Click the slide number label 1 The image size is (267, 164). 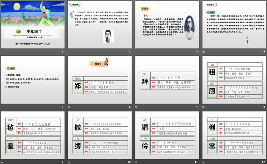(63, 51)
